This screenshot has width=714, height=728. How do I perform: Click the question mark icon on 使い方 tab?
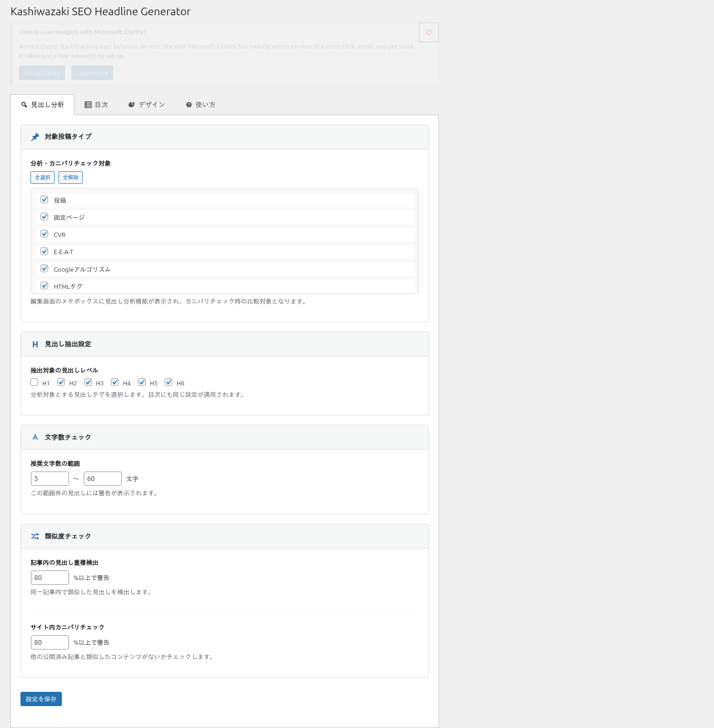[189, 105]
